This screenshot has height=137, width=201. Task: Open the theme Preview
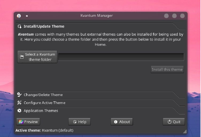tap(28, 122)
